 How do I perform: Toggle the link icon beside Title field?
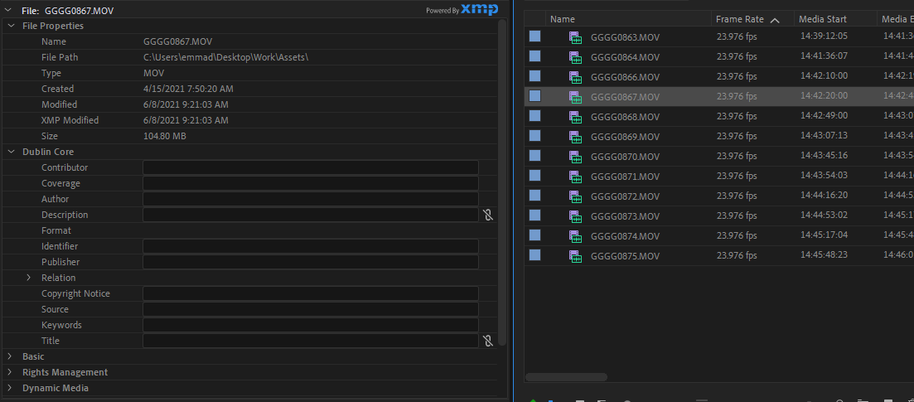point(488,341)
